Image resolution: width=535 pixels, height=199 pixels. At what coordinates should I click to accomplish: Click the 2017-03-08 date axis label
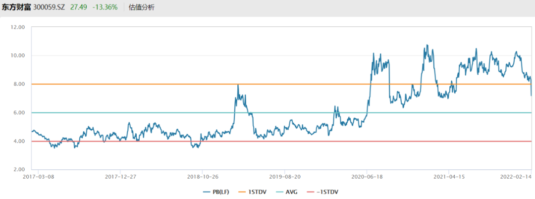pyautogui.click(x=38, y=176)
